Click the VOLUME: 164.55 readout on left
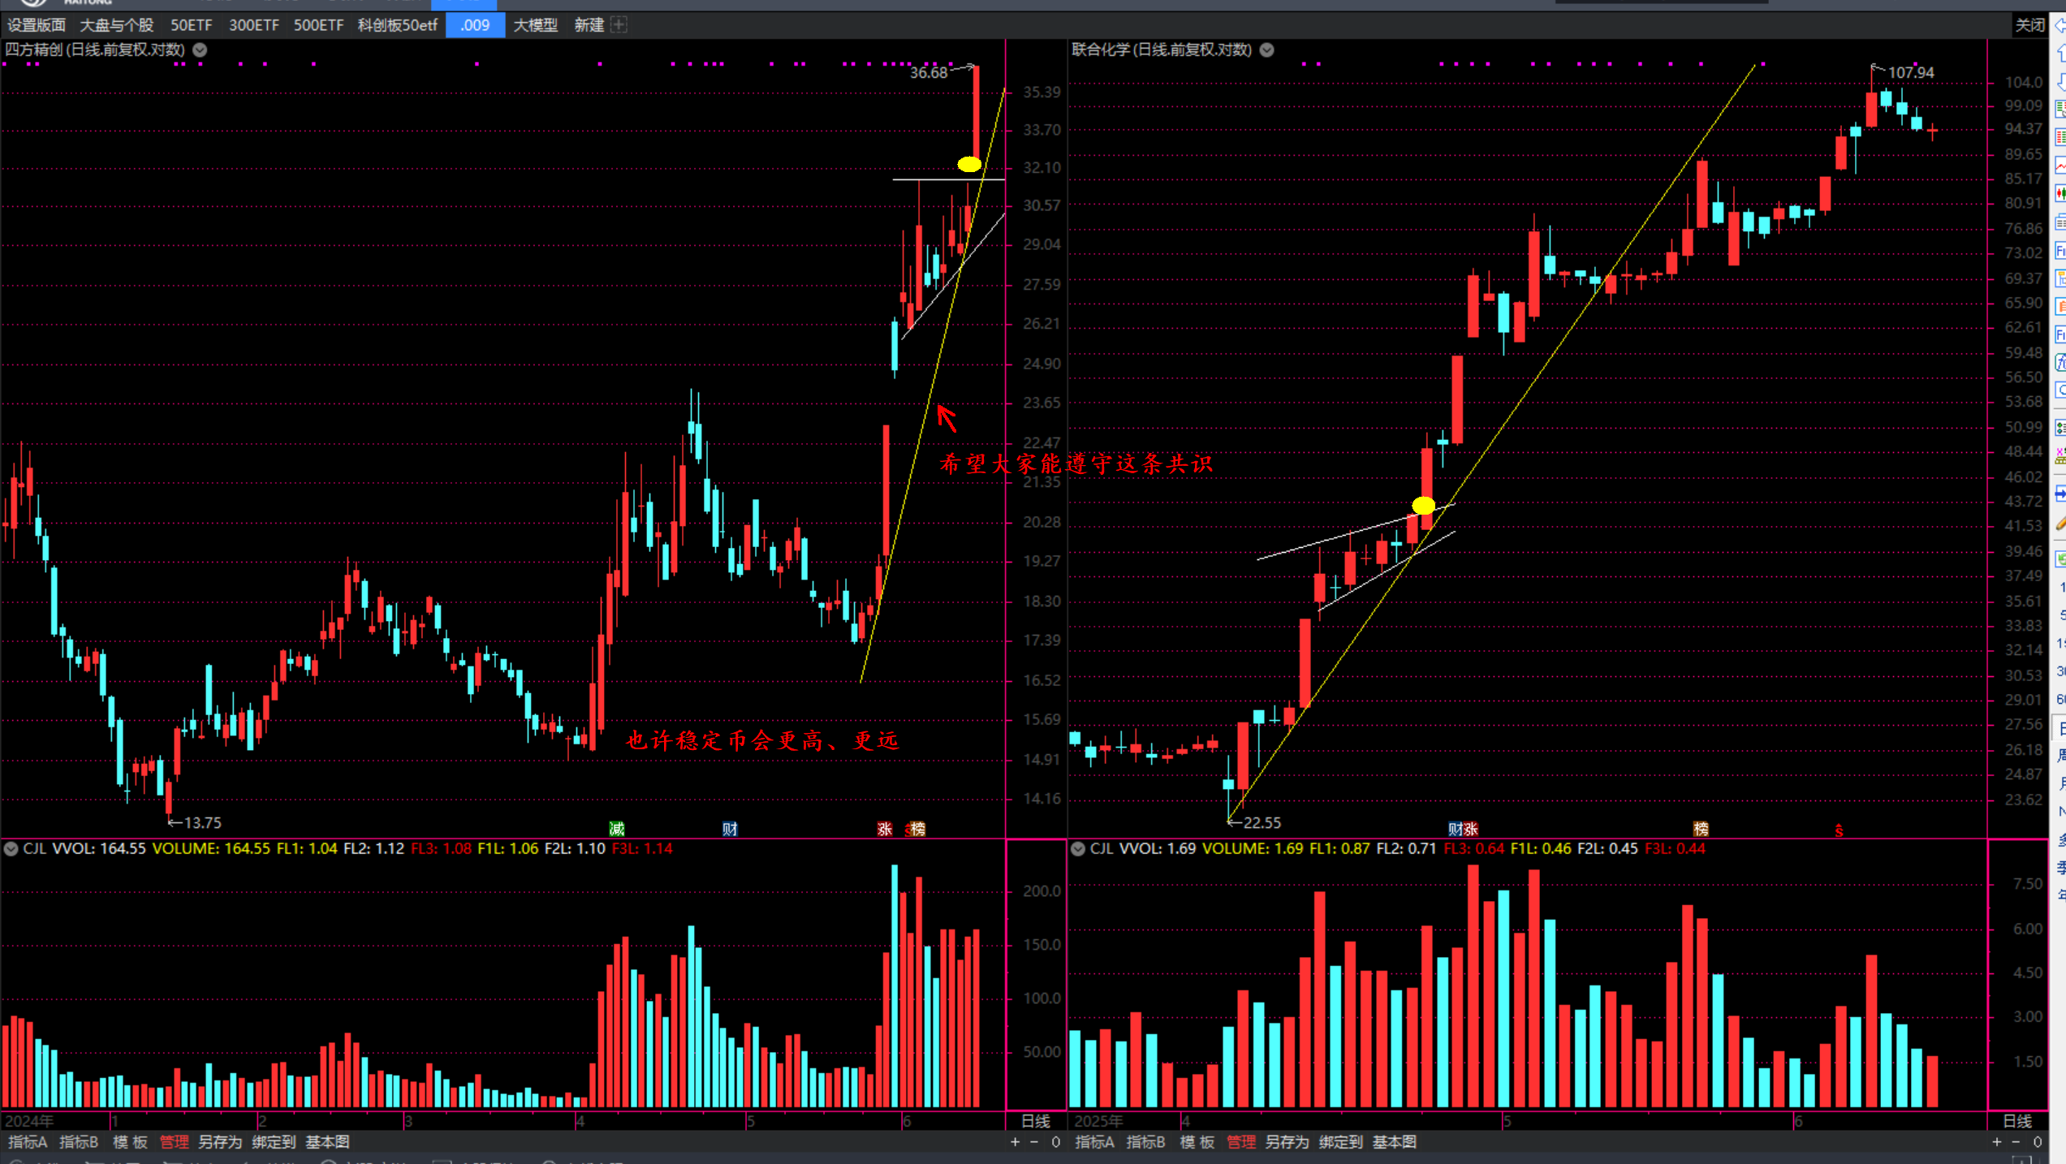 [x=211, y=848]
